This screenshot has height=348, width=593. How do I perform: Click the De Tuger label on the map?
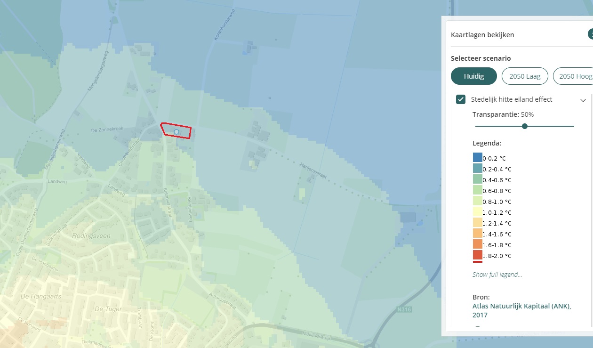pyautogui.click(x=108, y=309)
